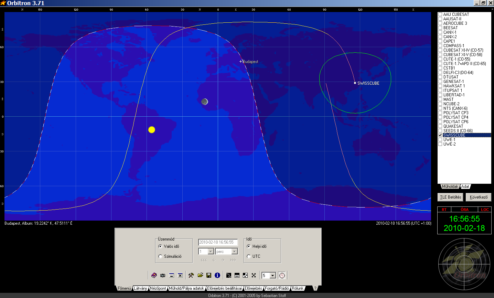Click the question mark tab
This screenshot has width=494, height=298.
click(315, 288)
